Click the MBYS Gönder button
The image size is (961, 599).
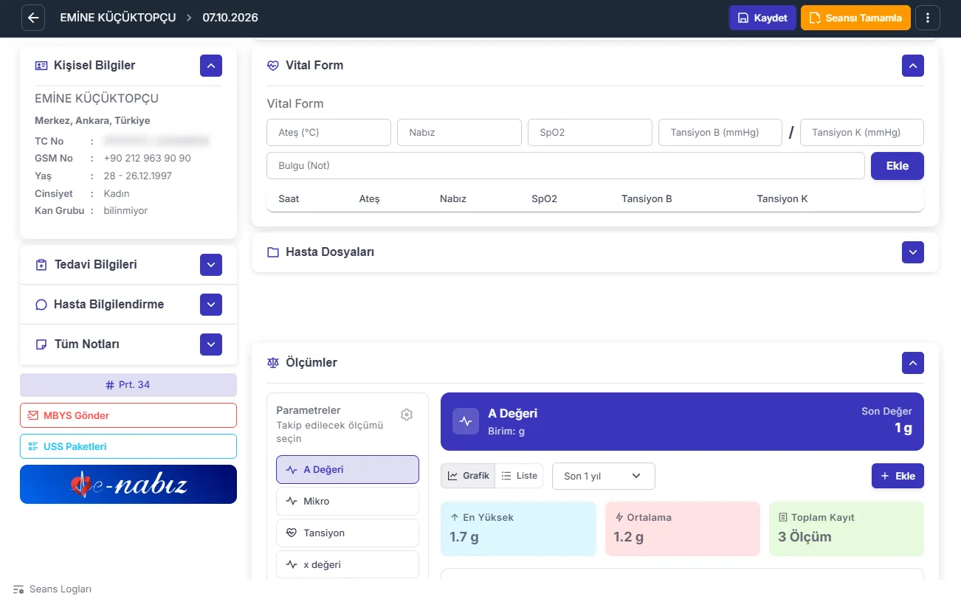coord(128,415)
